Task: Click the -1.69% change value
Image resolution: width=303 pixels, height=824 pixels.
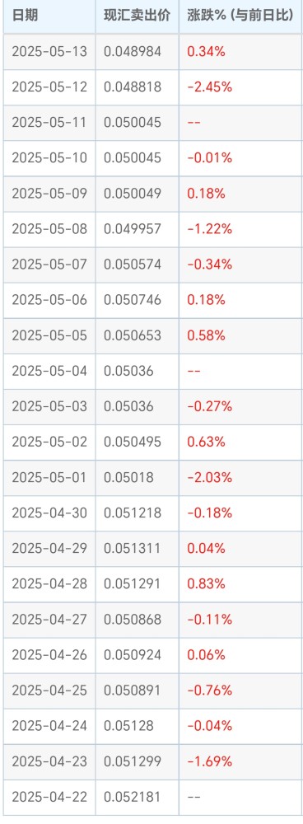Action: (x=209, y=761)
